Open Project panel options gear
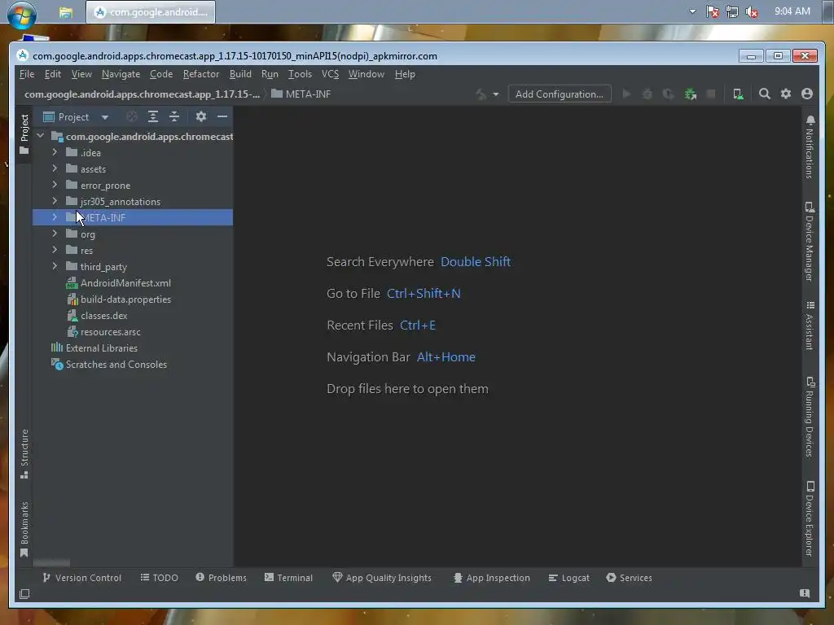The height and width of the screenshot is (625, 834). (x=200, y=116)
